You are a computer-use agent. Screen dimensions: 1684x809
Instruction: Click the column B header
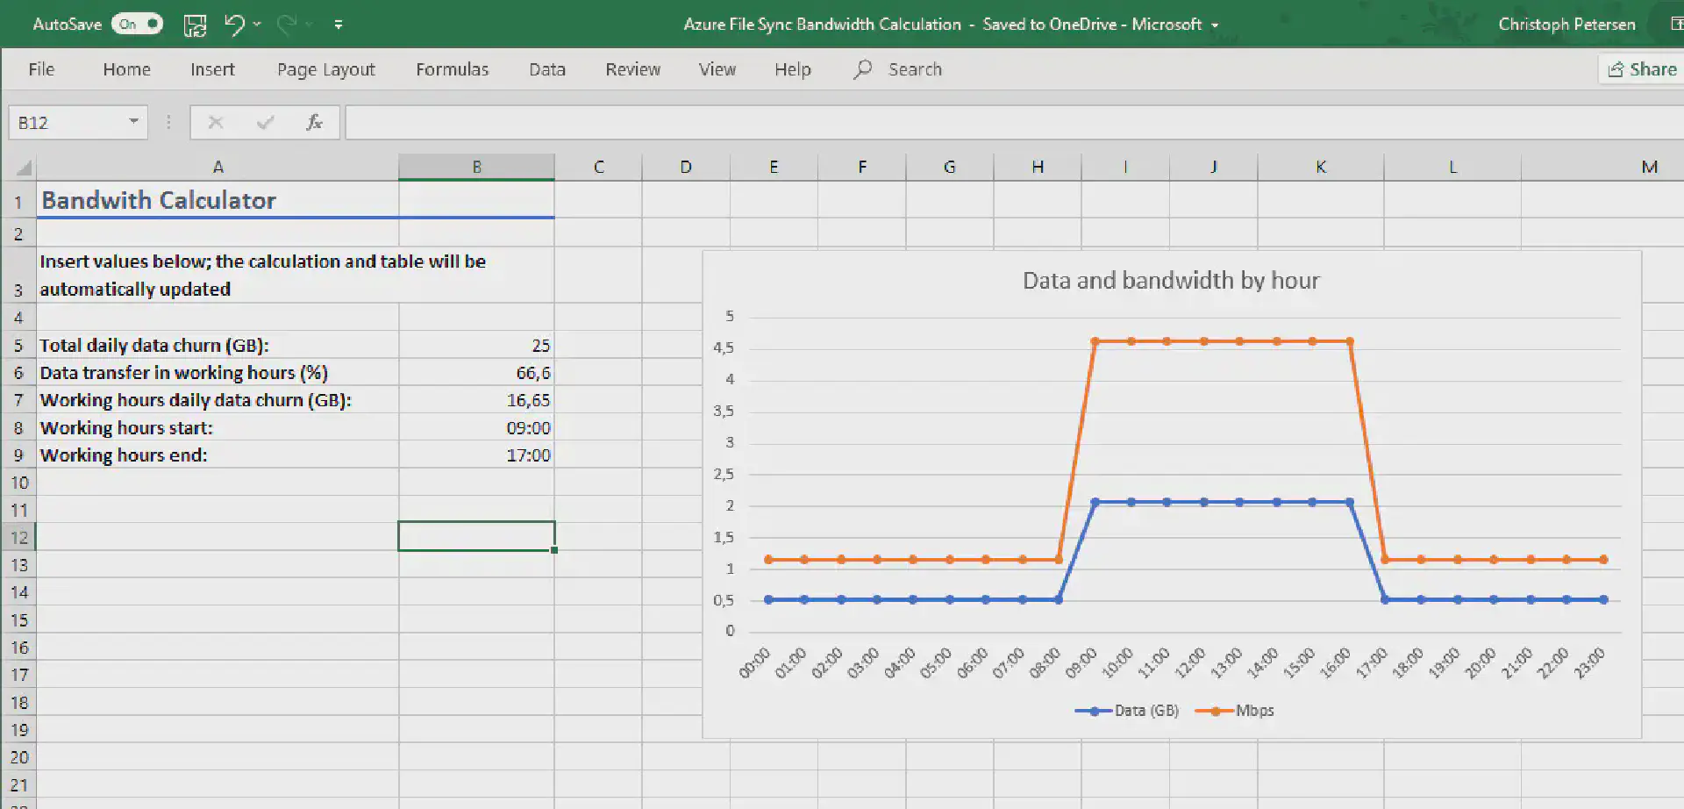pos(476,167)
